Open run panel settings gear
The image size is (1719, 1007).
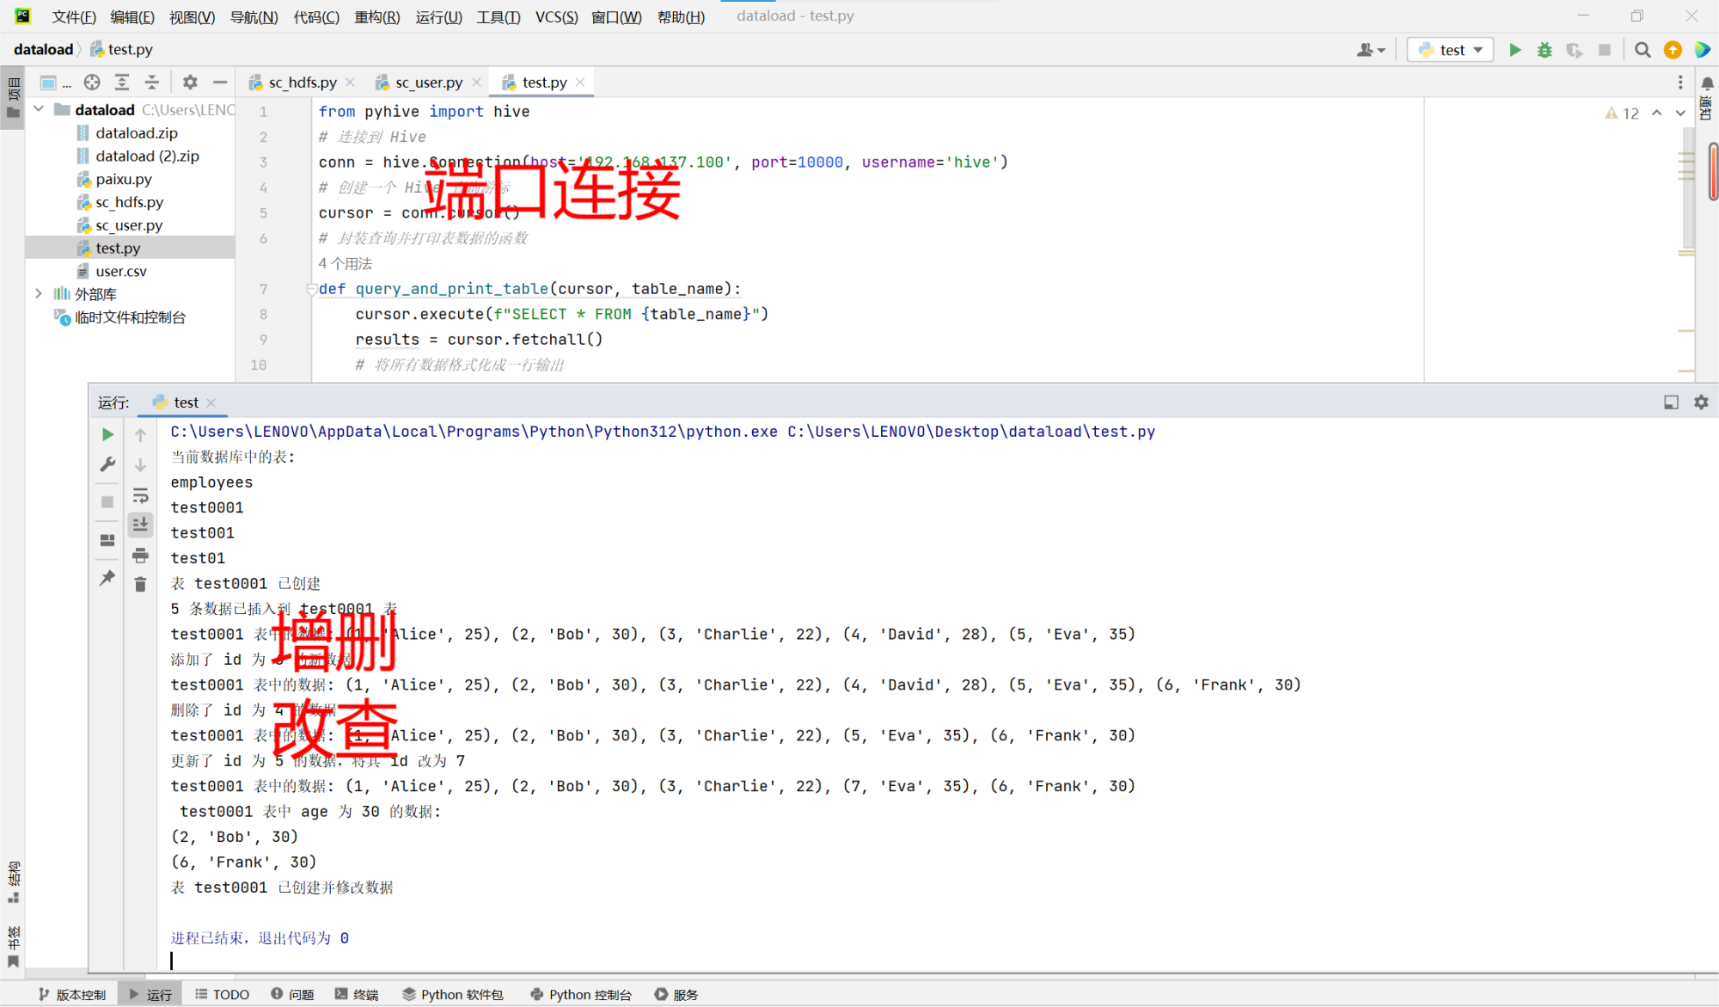click(x=1701, y=402)
